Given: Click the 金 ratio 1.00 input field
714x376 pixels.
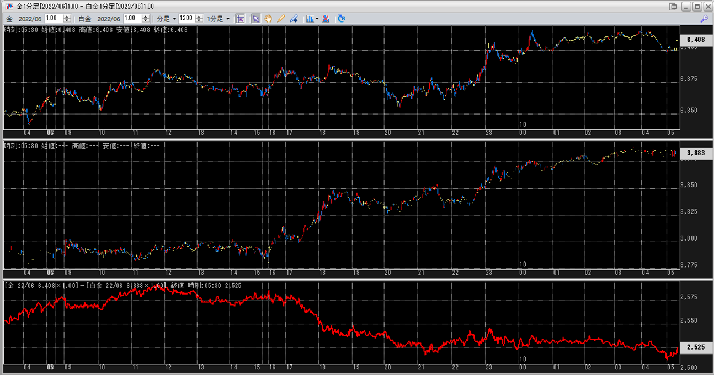Looking at the screenshot, I should (54, 19).
